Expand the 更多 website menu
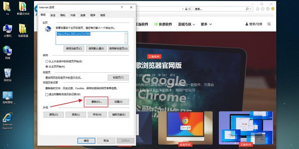This screenshot has height=149, width=299. [x=206, y=24]
